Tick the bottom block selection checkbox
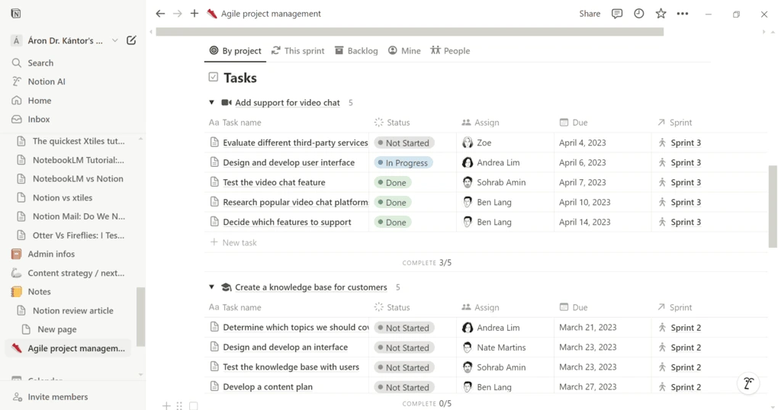The width and height of the screenshot is (778, 410). click(194, 406)
